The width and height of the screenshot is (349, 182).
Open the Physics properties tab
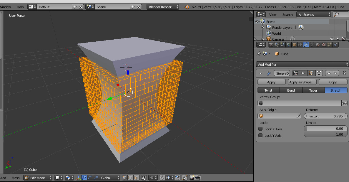tap(336, 45)
